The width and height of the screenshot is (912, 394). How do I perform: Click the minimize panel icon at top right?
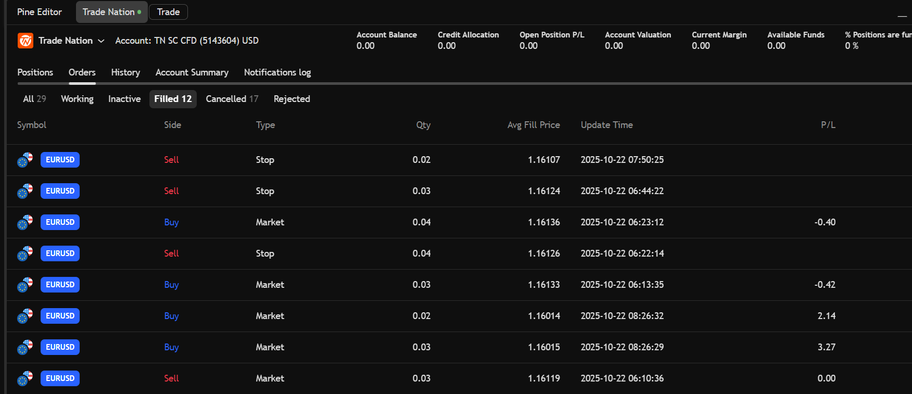902,16
